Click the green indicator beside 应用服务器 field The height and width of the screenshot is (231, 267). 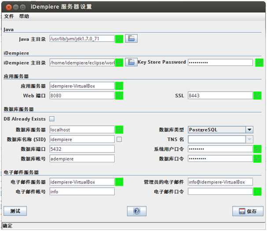click(119, 86)
